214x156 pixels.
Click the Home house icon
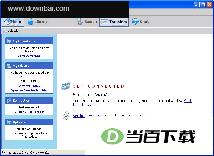pyautogui.click(x=7, y=21)
